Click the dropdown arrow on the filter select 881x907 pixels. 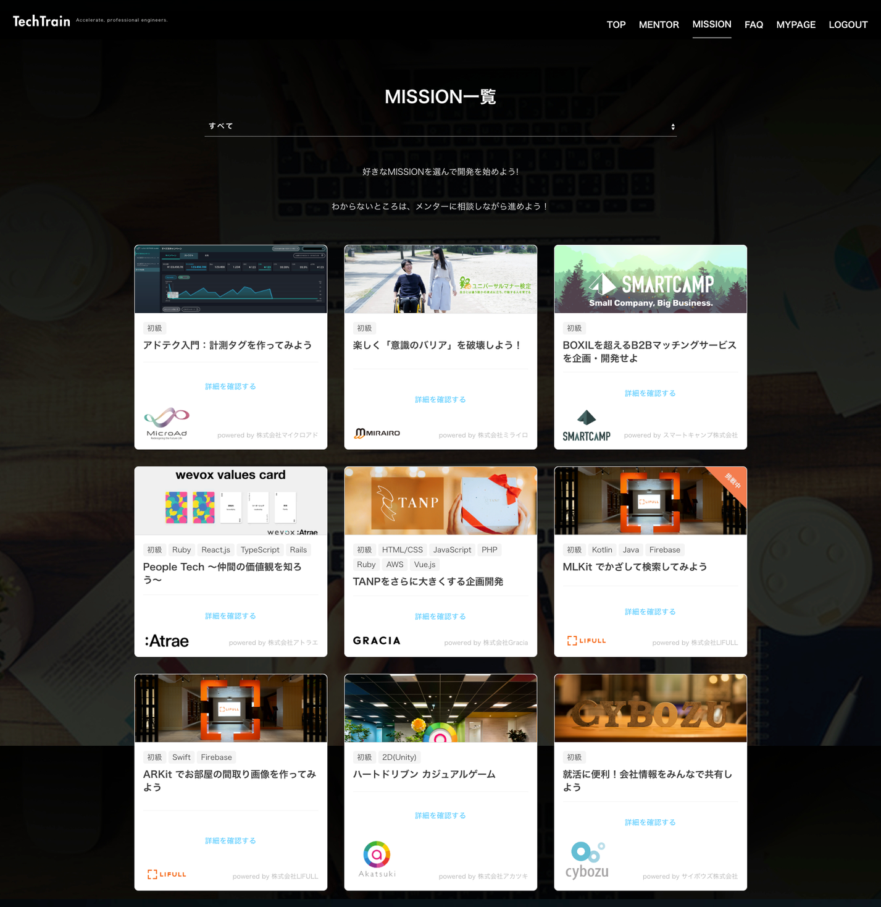pyautogui.click(x=673, y=125)
